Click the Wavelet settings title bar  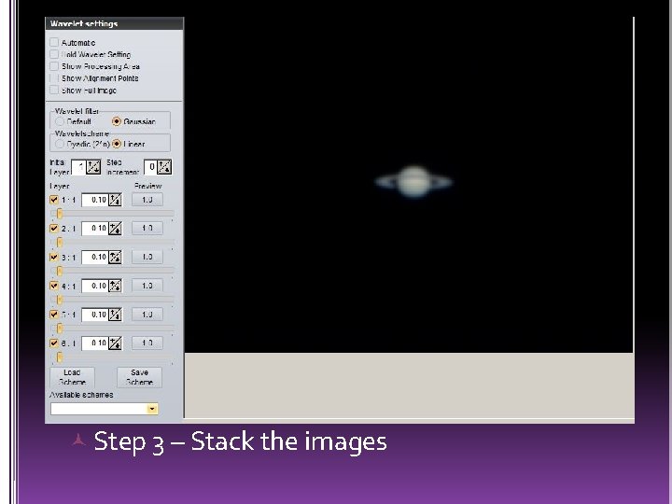(115, 23)
